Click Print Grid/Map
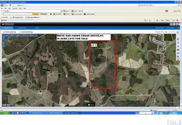This screenshot has width=182, height=125. point(9,32)
